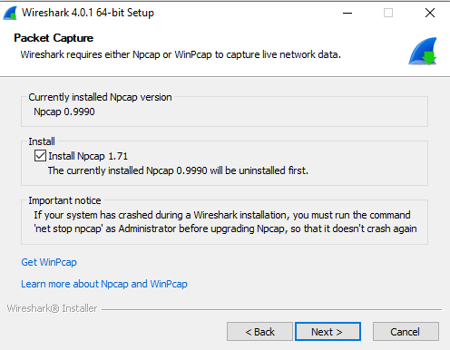The height and width of the screenshot is (350, 450).
Task: Click the greyed-out maximize window button
Action: point(388,13)
